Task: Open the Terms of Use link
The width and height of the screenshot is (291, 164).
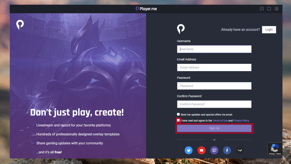Action: [x=220, y=121]
